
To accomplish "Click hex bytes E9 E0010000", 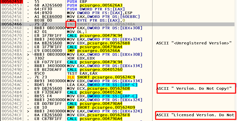I will [x=48, y=51].
